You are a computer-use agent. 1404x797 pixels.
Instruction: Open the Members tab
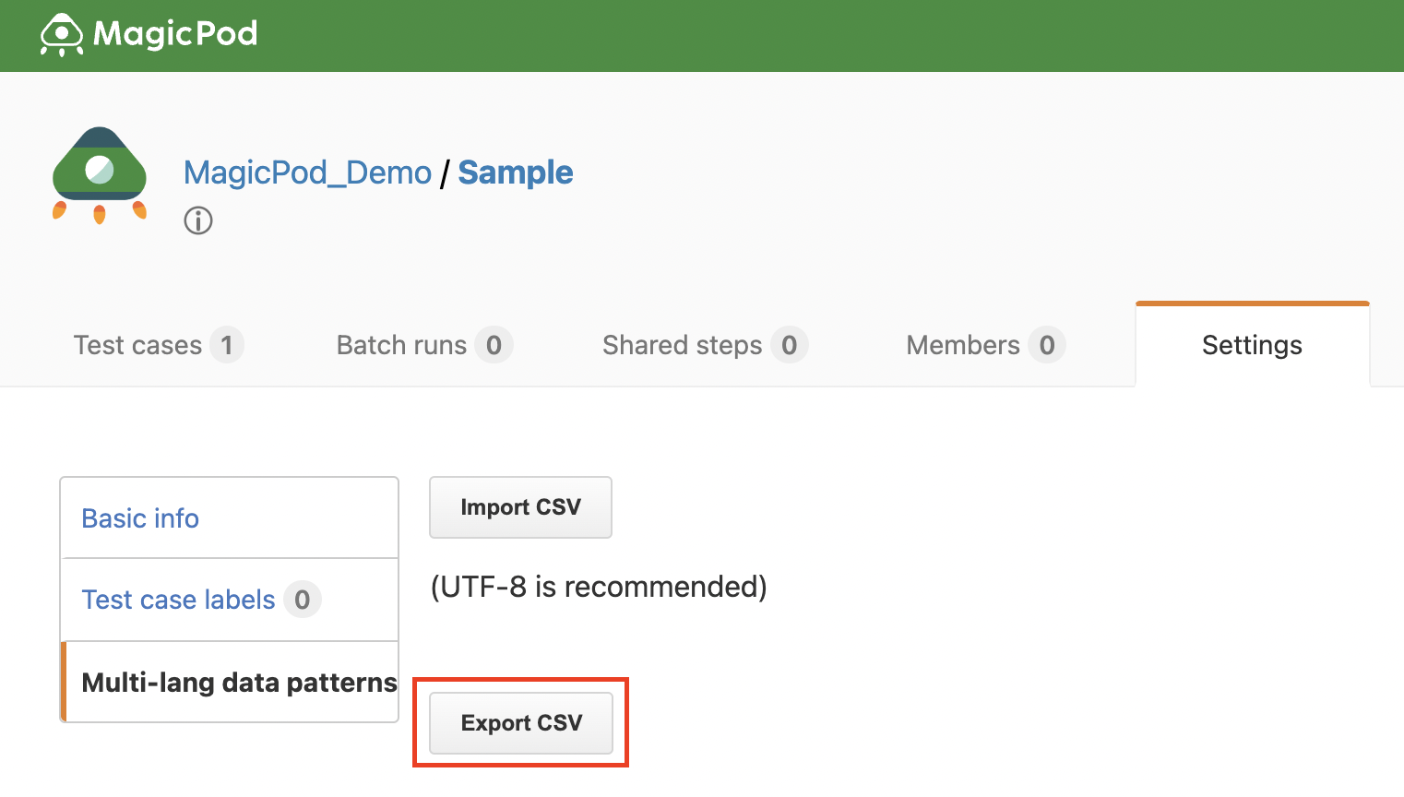click(x=963, y=345)
